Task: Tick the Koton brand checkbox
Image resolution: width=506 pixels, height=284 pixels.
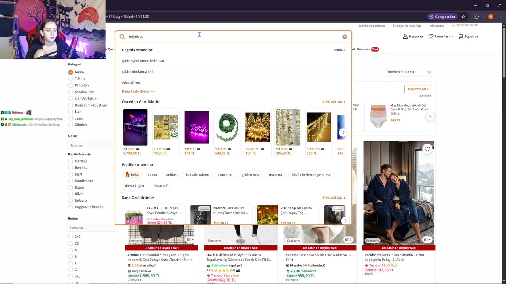Action: [x=70, y=187]
